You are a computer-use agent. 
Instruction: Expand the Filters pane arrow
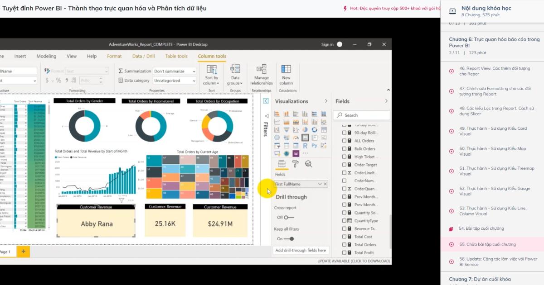(x=266, y=101)
